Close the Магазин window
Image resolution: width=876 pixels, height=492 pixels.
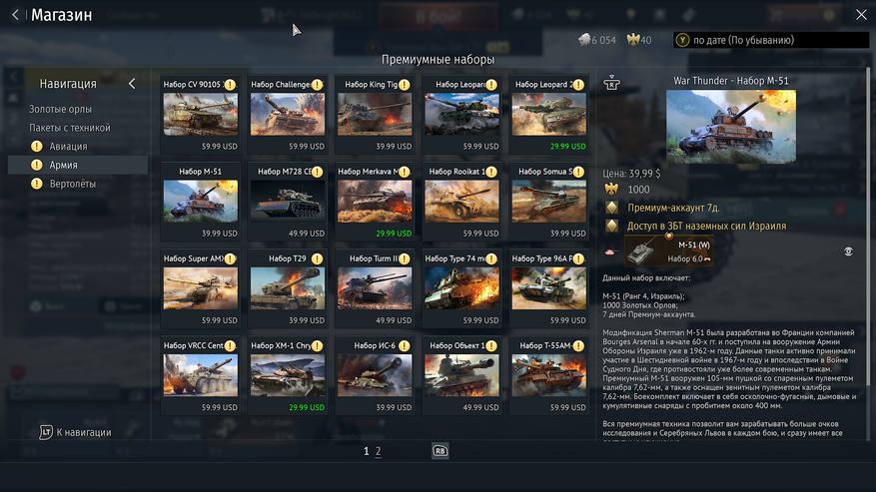[861, 15]
